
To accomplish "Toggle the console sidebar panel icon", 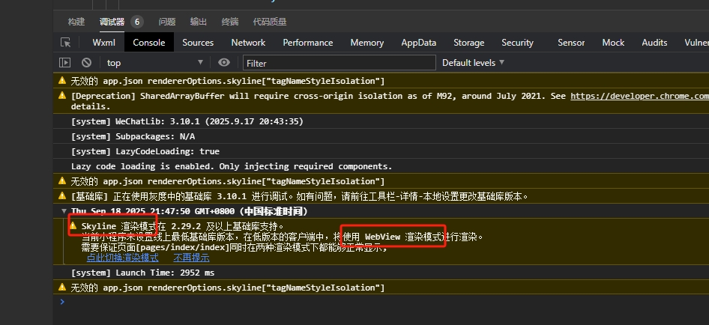I will coord(65,63).
